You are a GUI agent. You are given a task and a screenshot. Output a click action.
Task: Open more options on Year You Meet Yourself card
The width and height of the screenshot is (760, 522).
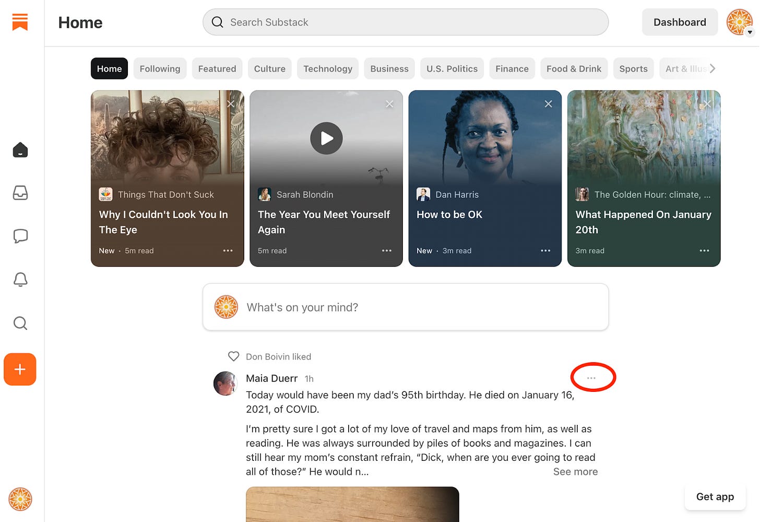[x=387, y=251]
